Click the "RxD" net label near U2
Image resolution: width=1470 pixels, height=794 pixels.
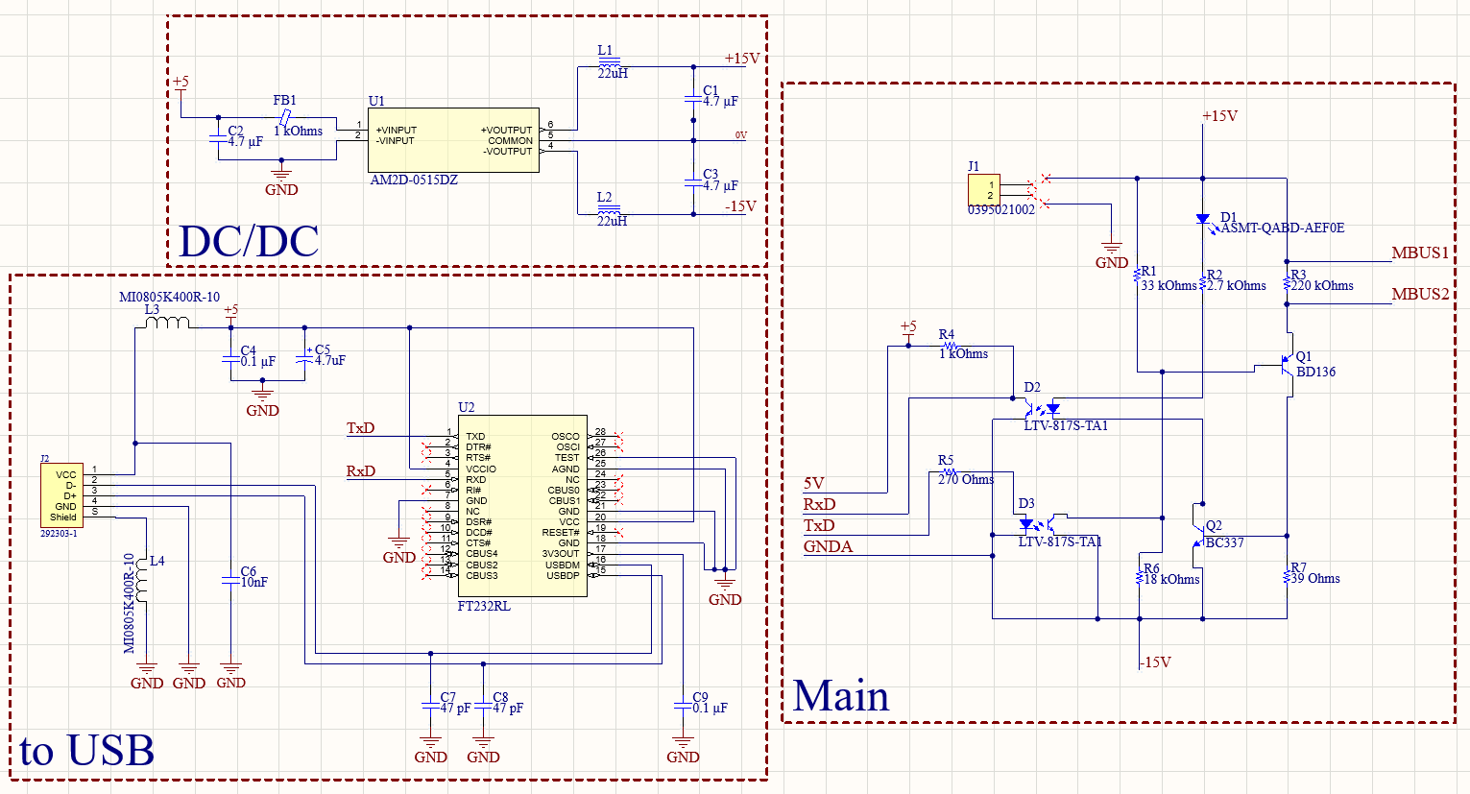tap(360, 471)
